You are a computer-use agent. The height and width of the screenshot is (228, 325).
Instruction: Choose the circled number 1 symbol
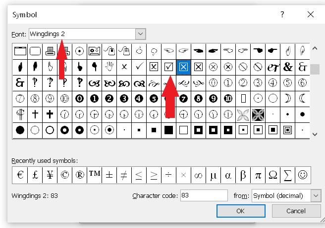click(x=228, y=83)
